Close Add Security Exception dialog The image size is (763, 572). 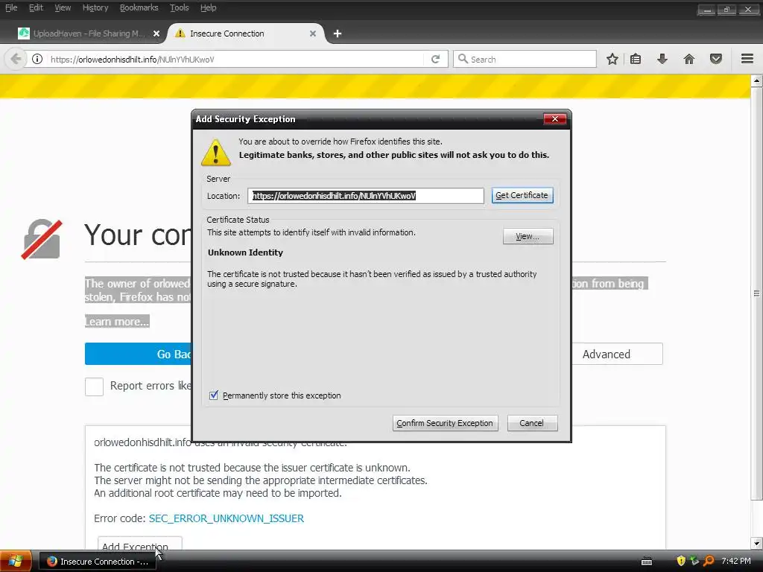tap(554, 118)
